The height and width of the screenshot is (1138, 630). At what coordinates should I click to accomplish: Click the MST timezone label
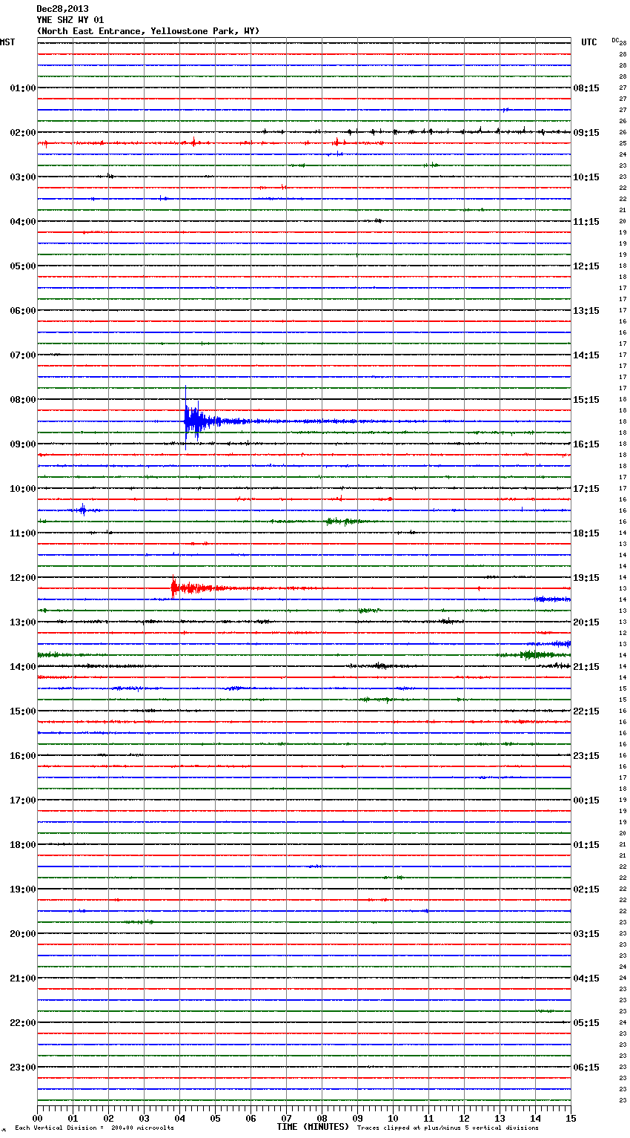tap(7, 42)
